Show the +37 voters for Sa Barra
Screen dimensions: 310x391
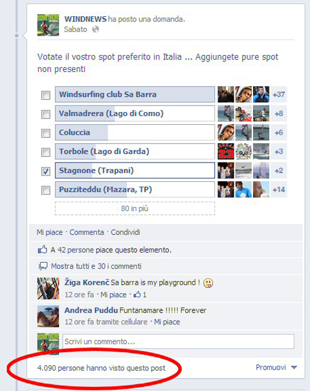[x=278, y=95]
